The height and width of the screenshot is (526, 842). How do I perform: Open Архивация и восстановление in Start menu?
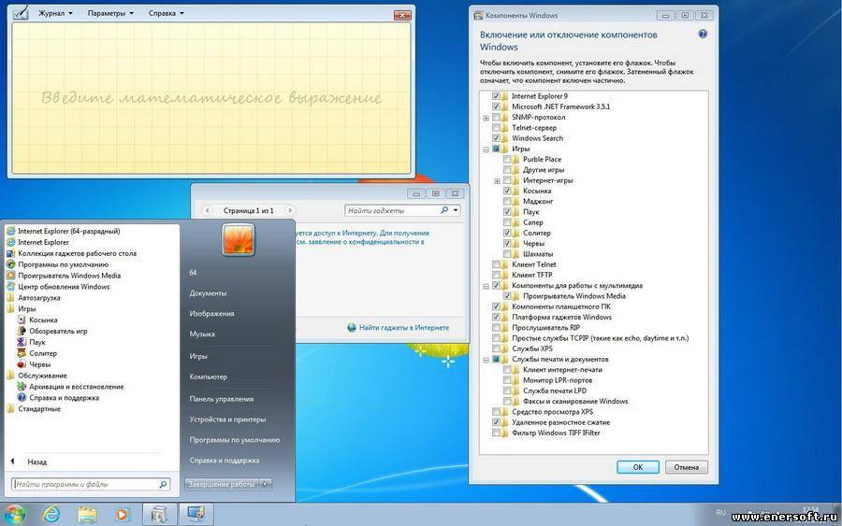(70, 387)
